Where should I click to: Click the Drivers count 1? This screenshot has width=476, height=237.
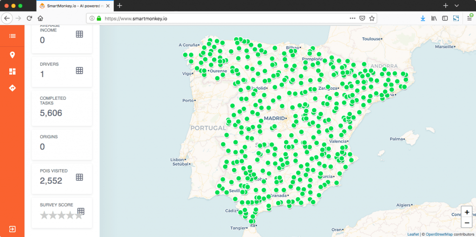[42, 74]
